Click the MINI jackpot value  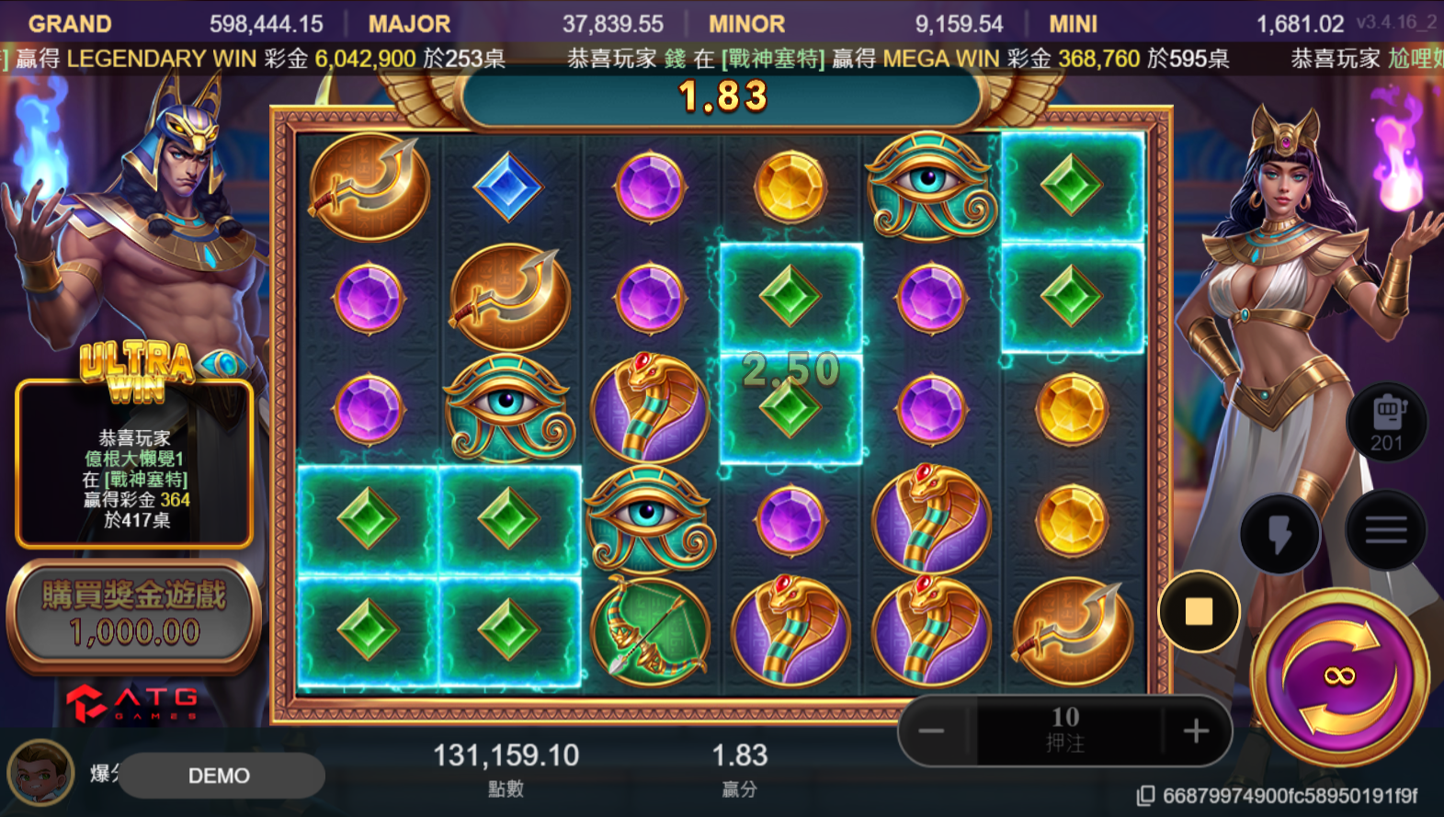coord(1300,24)
